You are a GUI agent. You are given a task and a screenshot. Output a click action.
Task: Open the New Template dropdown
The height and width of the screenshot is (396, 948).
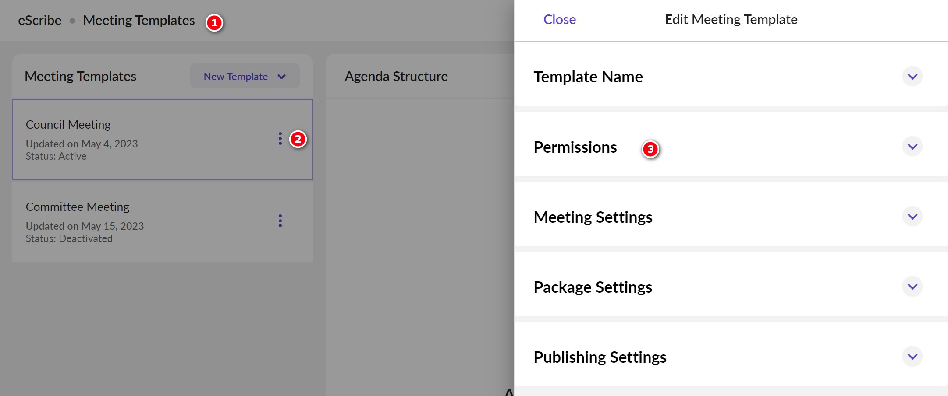coord(245,76)
